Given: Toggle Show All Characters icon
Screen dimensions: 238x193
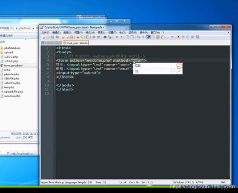Looking at the screenshot, I should click(x=143, y=37).
